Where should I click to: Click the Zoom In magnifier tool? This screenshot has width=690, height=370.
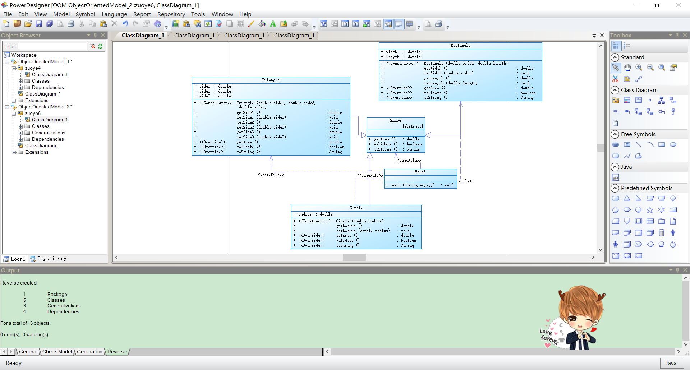click(x=639, y=68)
